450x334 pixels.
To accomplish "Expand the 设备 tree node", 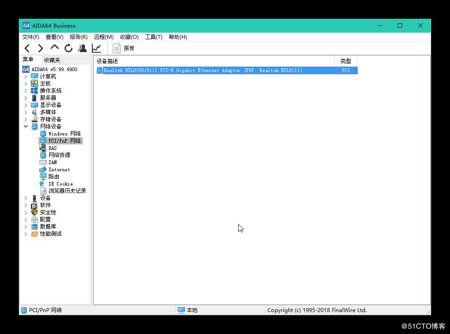I will 26,198.
